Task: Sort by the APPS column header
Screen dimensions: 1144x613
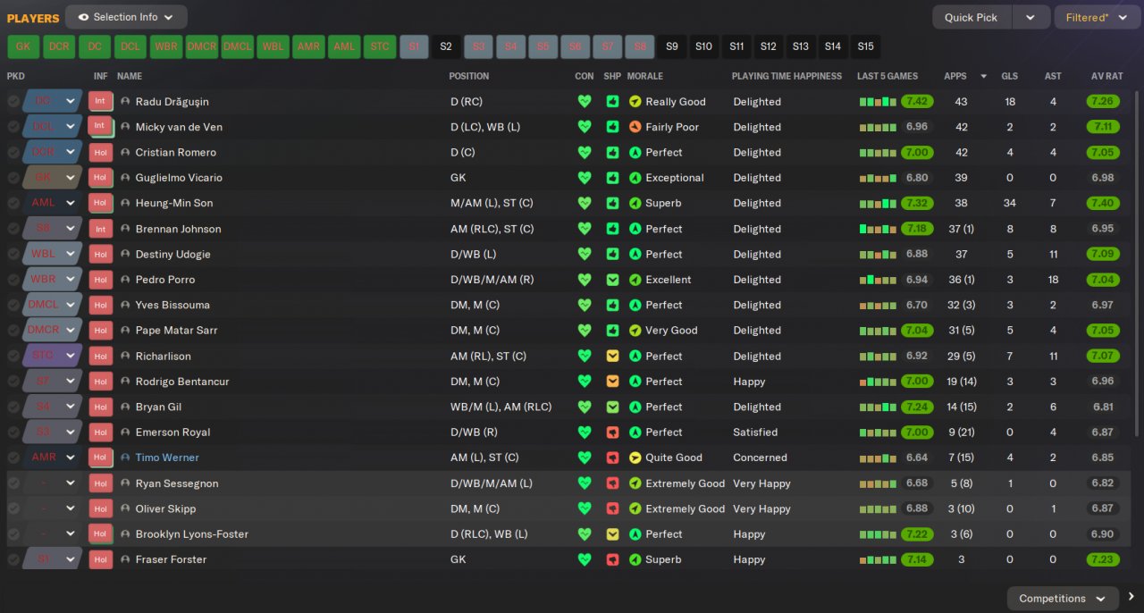Action: coord(955,76)
